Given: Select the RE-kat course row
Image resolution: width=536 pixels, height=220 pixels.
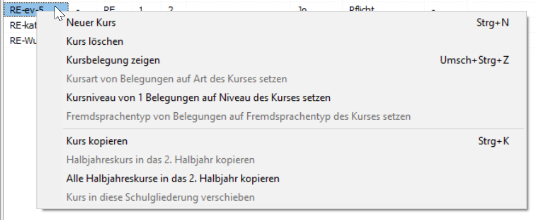Looking at the screenshot, I should click(x=21, y=26).
